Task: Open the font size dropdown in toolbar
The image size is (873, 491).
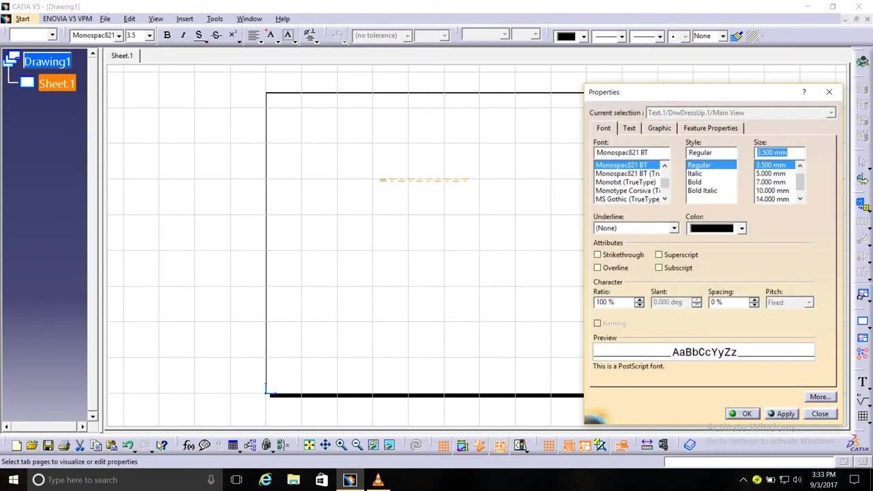Action: (149, 35)
